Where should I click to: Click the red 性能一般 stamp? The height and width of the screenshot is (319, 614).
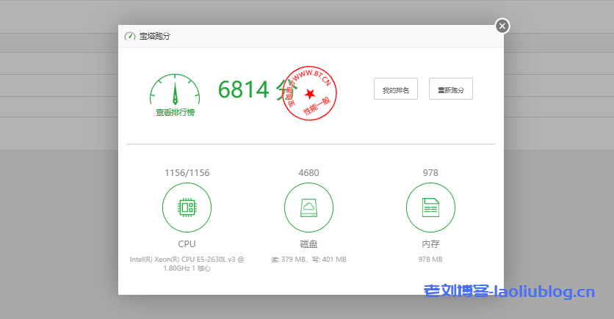pyautogui.click(x=309, y=93)
